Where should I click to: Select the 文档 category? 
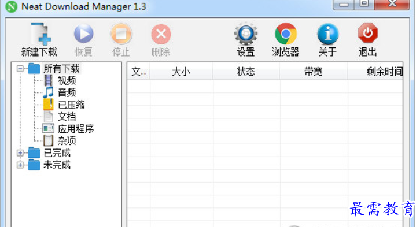[x=67, y=117]
